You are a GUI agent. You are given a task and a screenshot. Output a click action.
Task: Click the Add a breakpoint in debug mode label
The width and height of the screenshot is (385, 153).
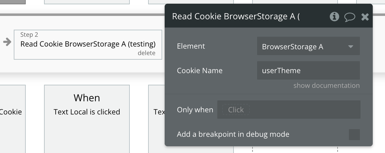[233, 134]
